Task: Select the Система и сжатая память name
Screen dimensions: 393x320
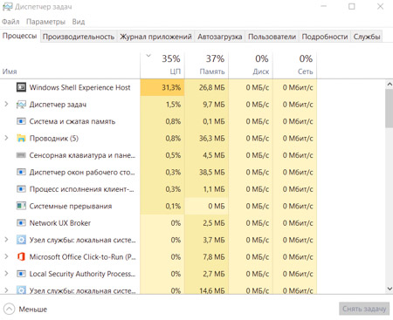Action: coord(72,121)
